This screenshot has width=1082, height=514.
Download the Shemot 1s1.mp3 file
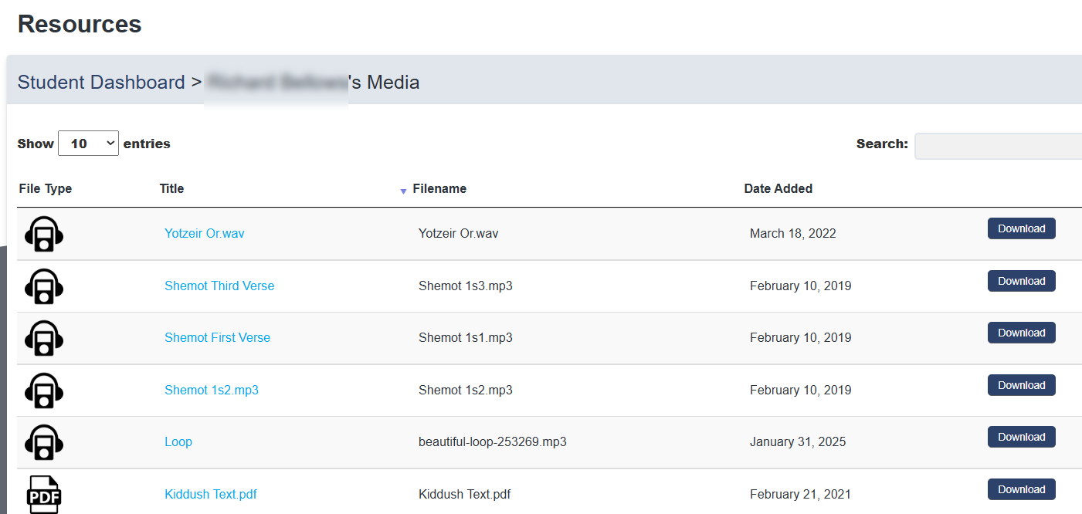tap(1021, 333)
